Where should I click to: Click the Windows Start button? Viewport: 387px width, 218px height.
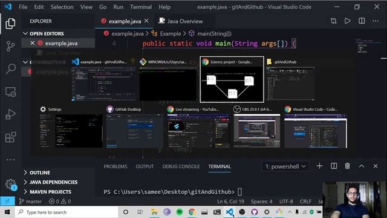click(7, 212)
